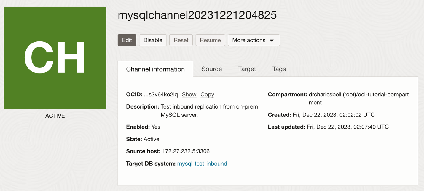The height and width of the screenshot is (191, 424).
Task: Click the Resume button
Action: coord(210,40)
